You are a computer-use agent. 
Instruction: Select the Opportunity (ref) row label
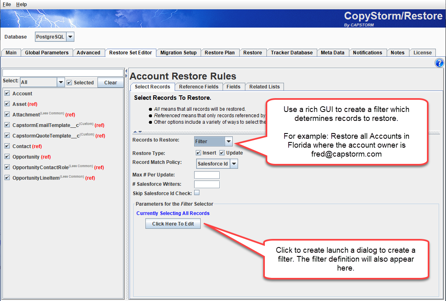pos(32,157)
